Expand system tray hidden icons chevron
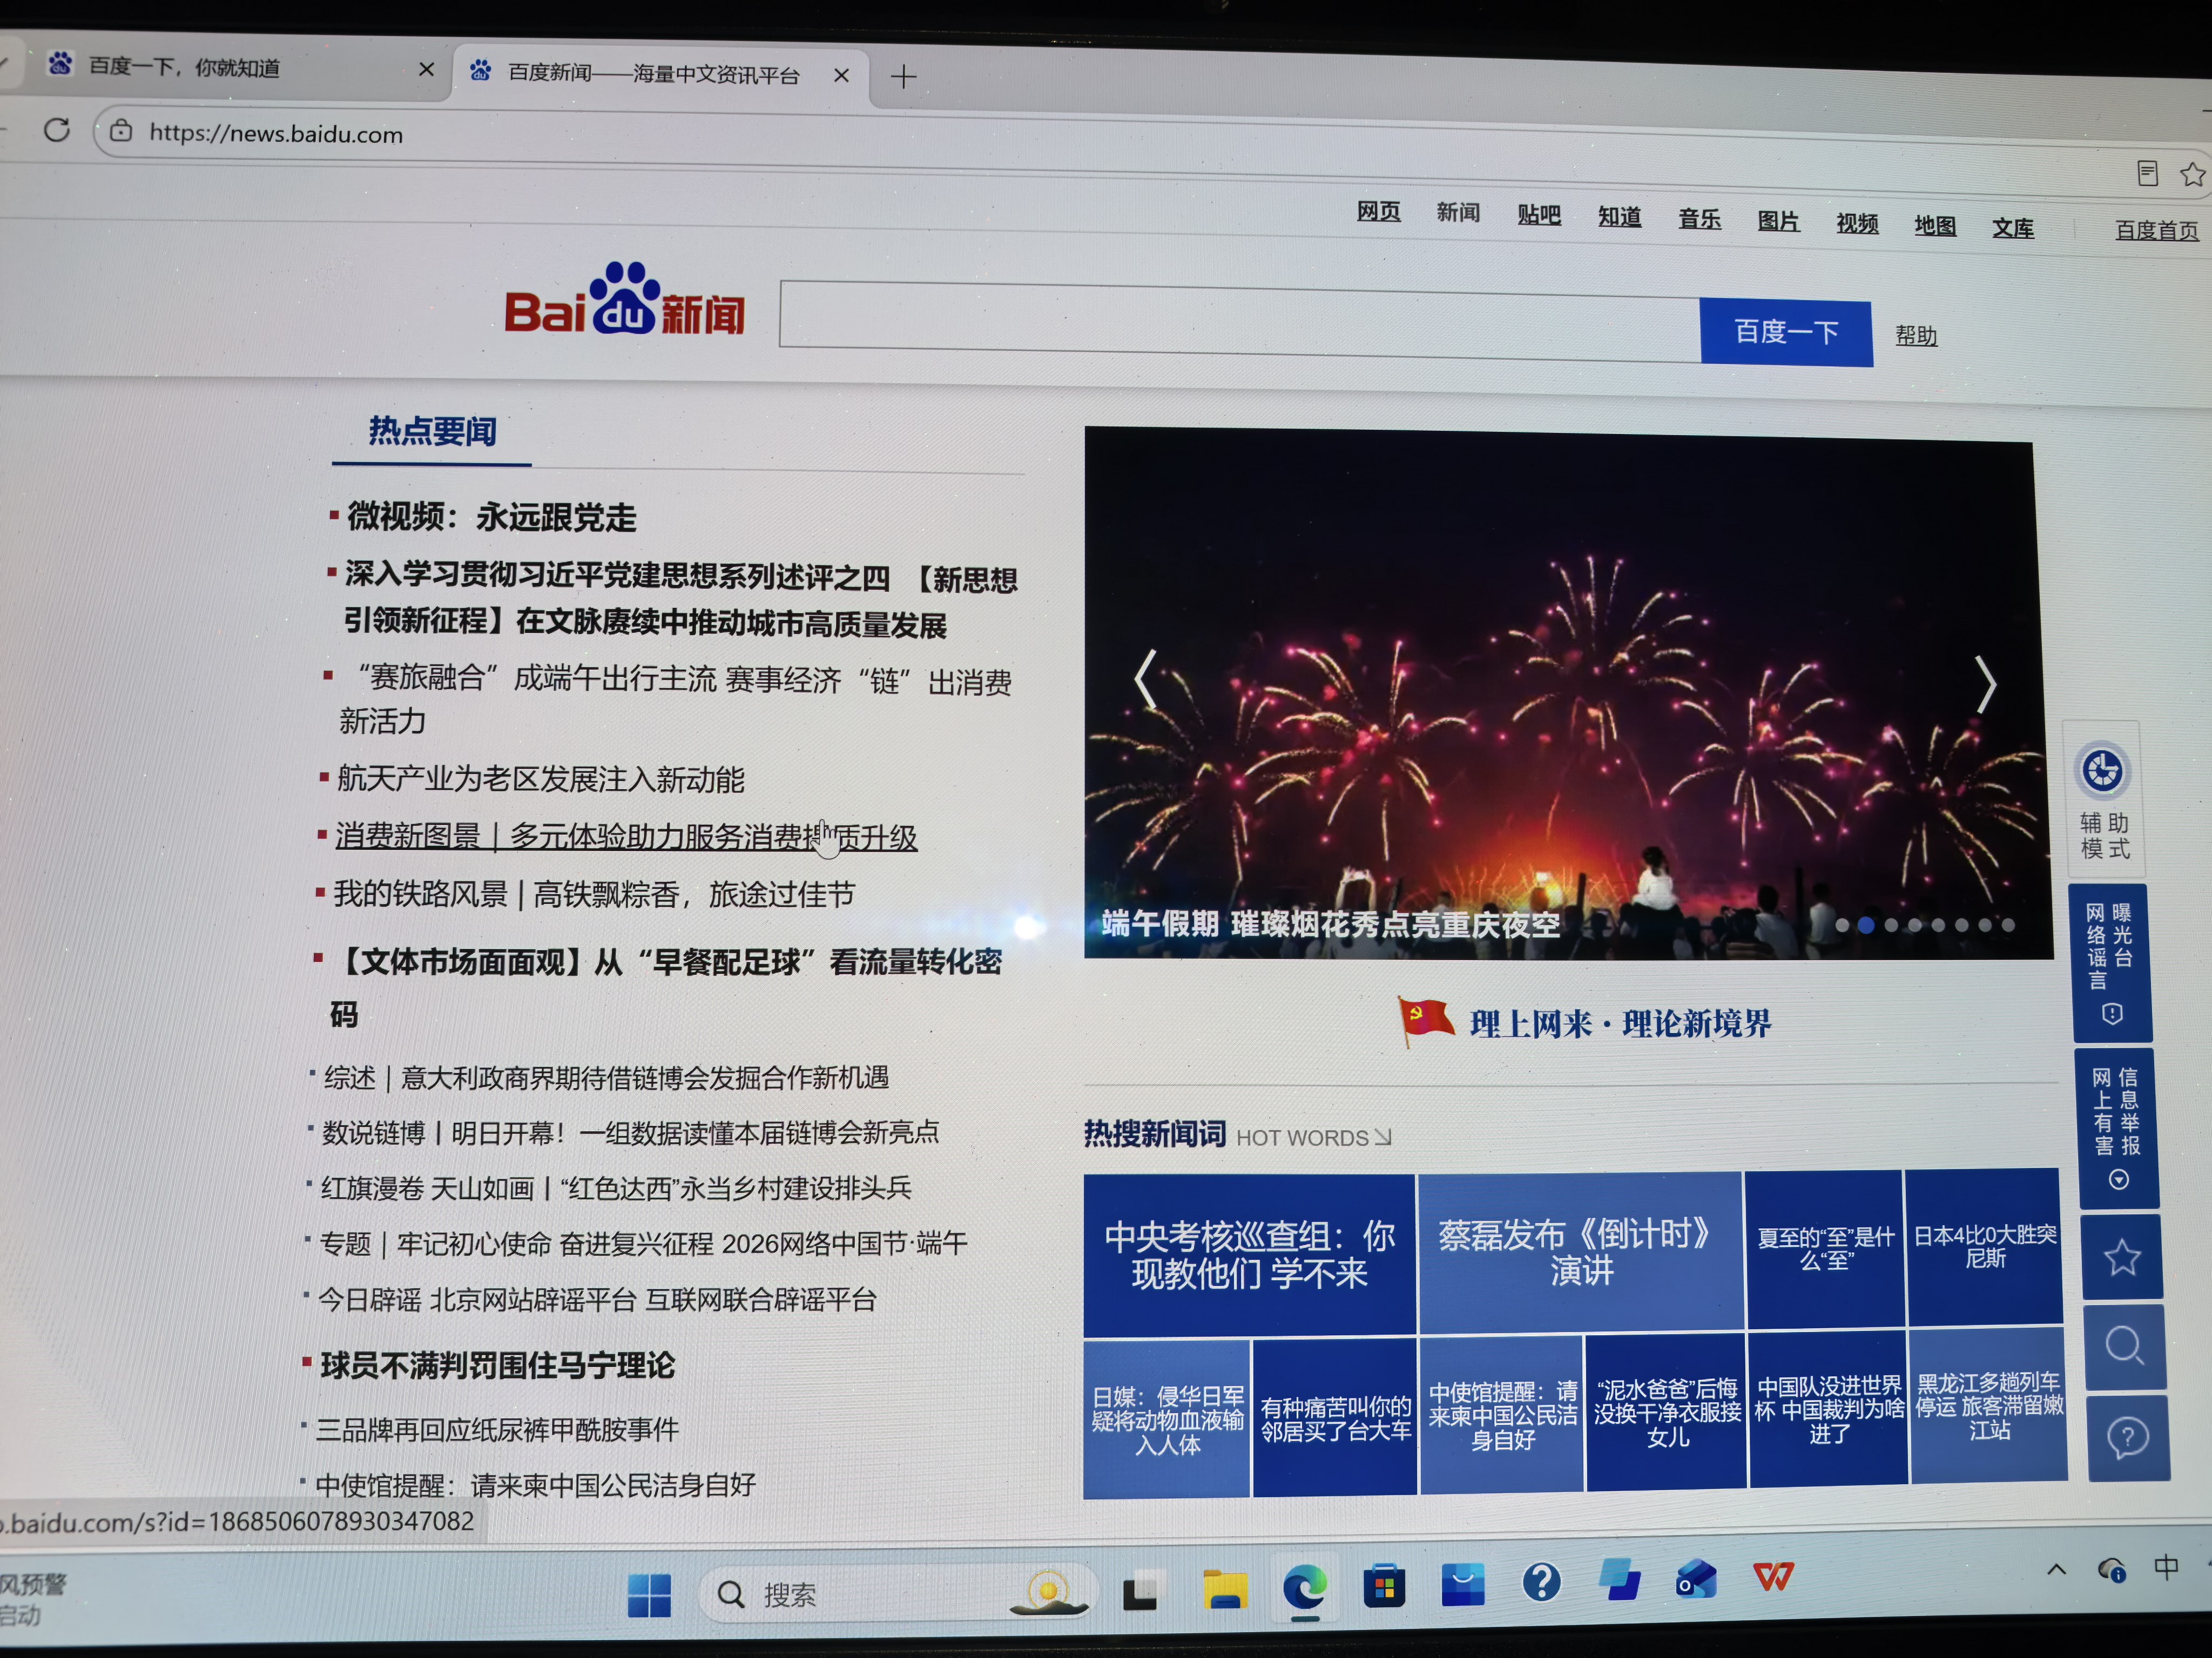This screenshot has height=1658, width=2212. click(x=2056, y=1570)
